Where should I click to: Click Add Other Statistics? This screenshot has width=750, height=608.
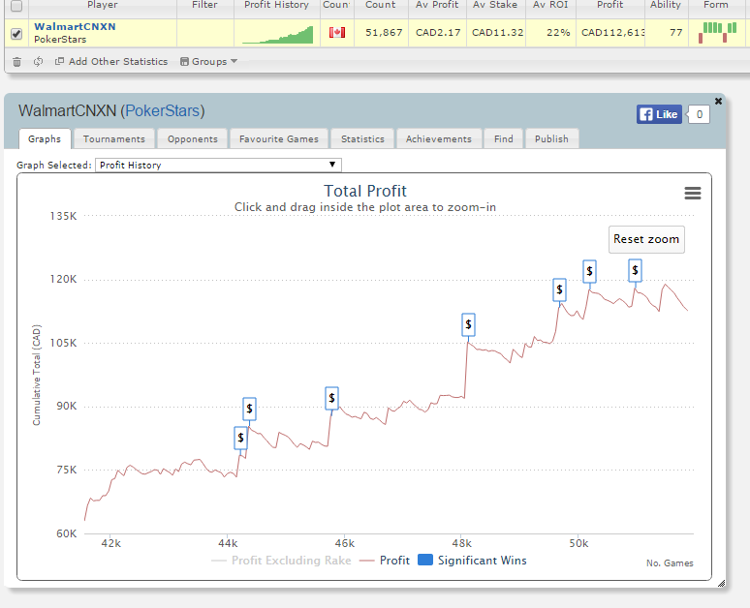pos(111,62)
